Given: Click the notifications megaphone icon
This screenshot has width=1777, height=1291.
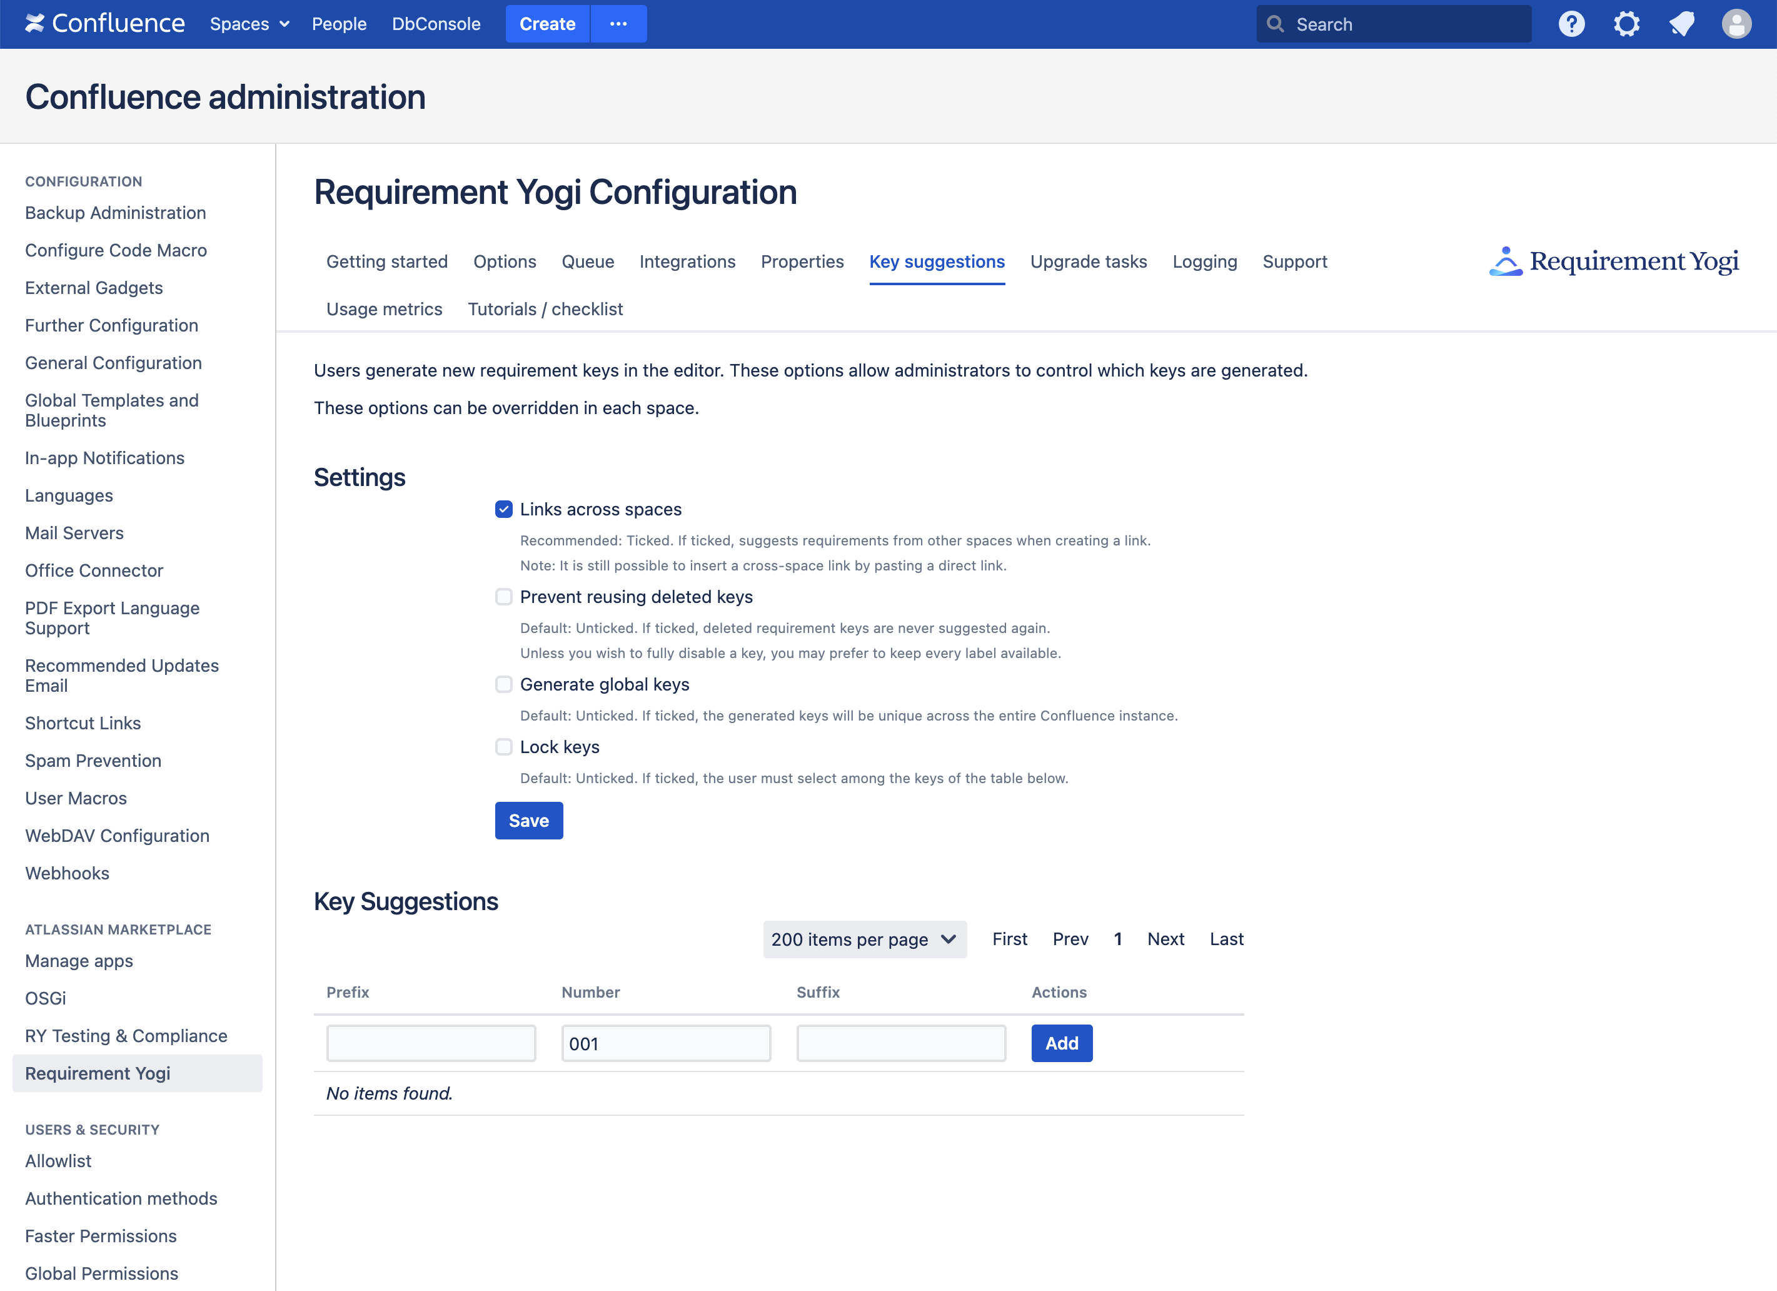Looking at the screenshot, I should [x=1681, y=24].
